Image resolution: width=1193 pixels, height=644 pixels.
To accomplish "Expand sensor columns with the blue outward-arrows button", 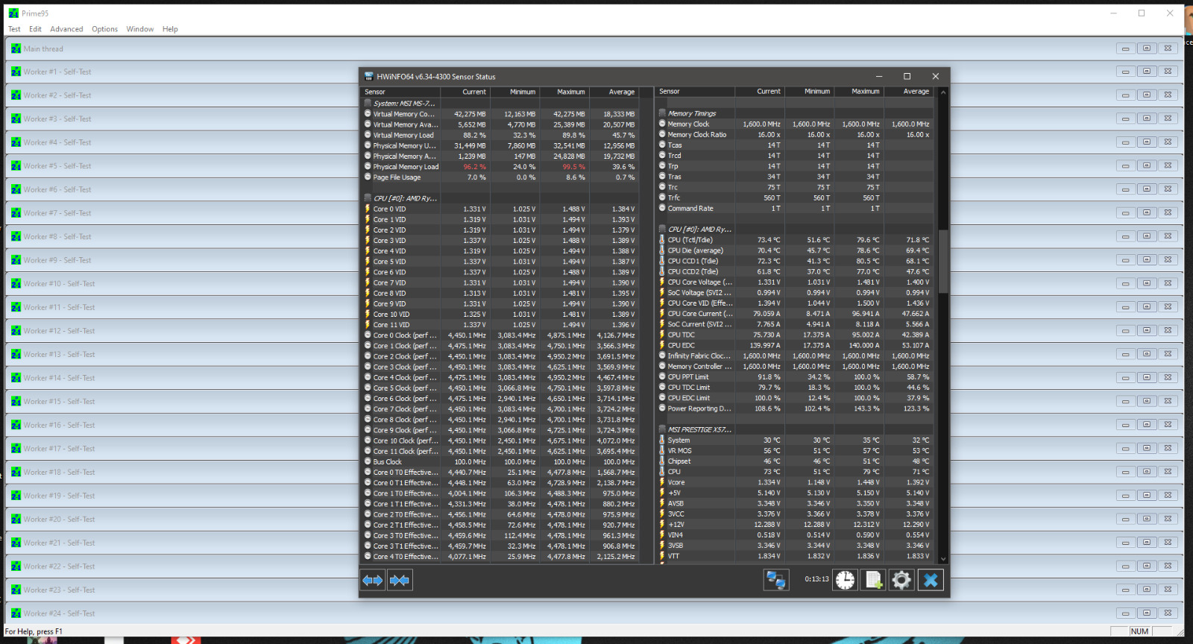I will pyautogui.click(x=372, y=580).
